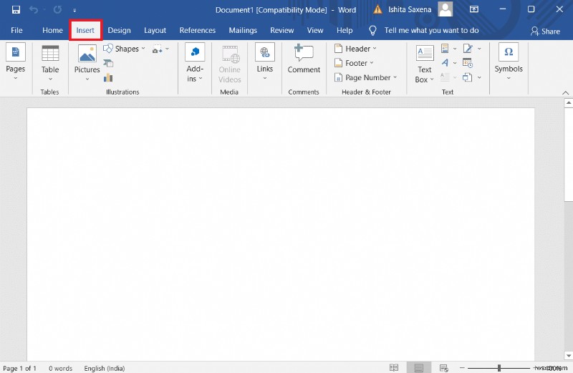
Task: Open the Table insert menu
Action: (x=50, y=63)
